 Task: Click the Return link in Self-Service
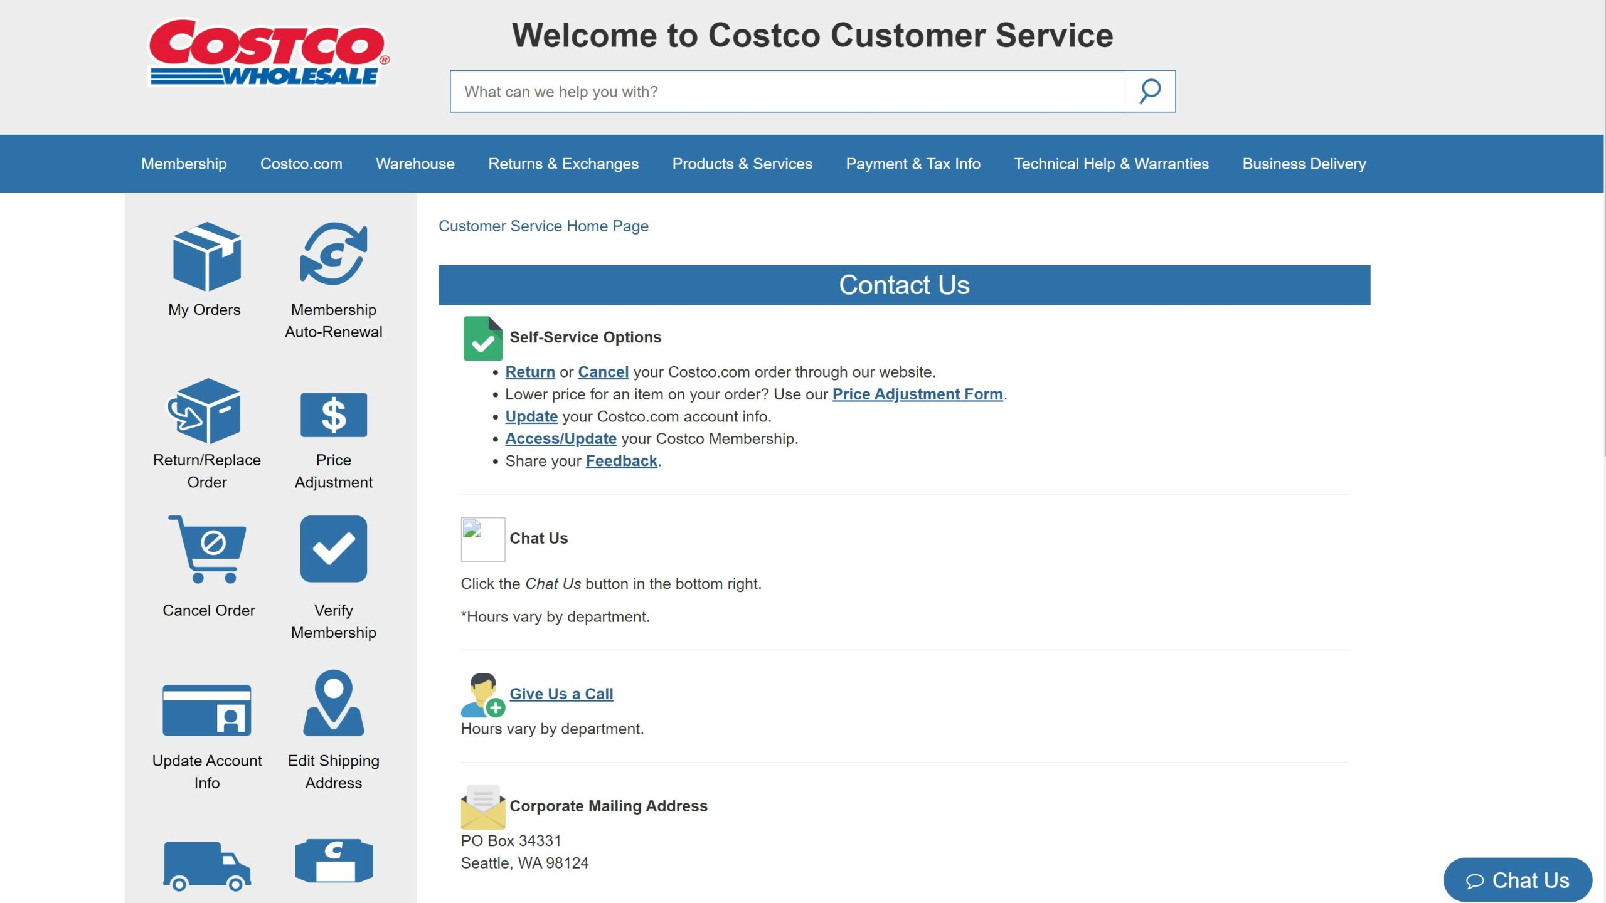click(531, 372)
